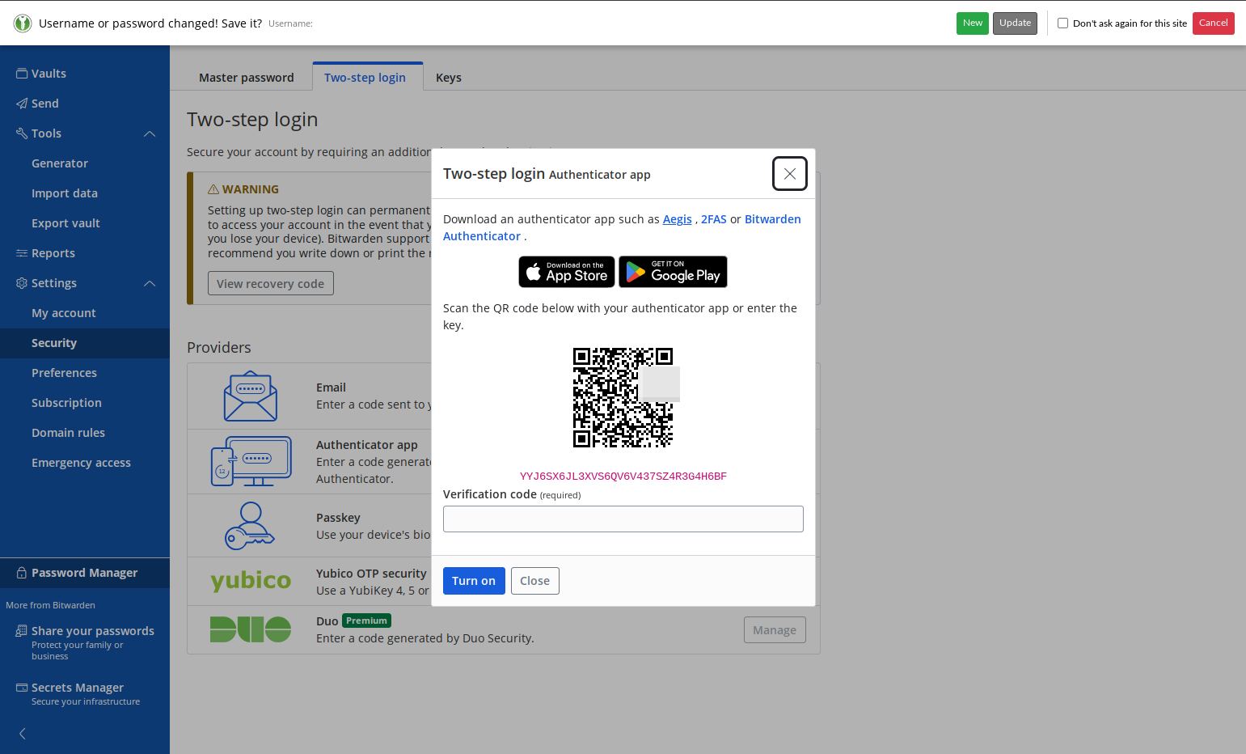1246x754 pixels.
Task: Click the Authenticator app provider icon
Action: pos(251,461)
